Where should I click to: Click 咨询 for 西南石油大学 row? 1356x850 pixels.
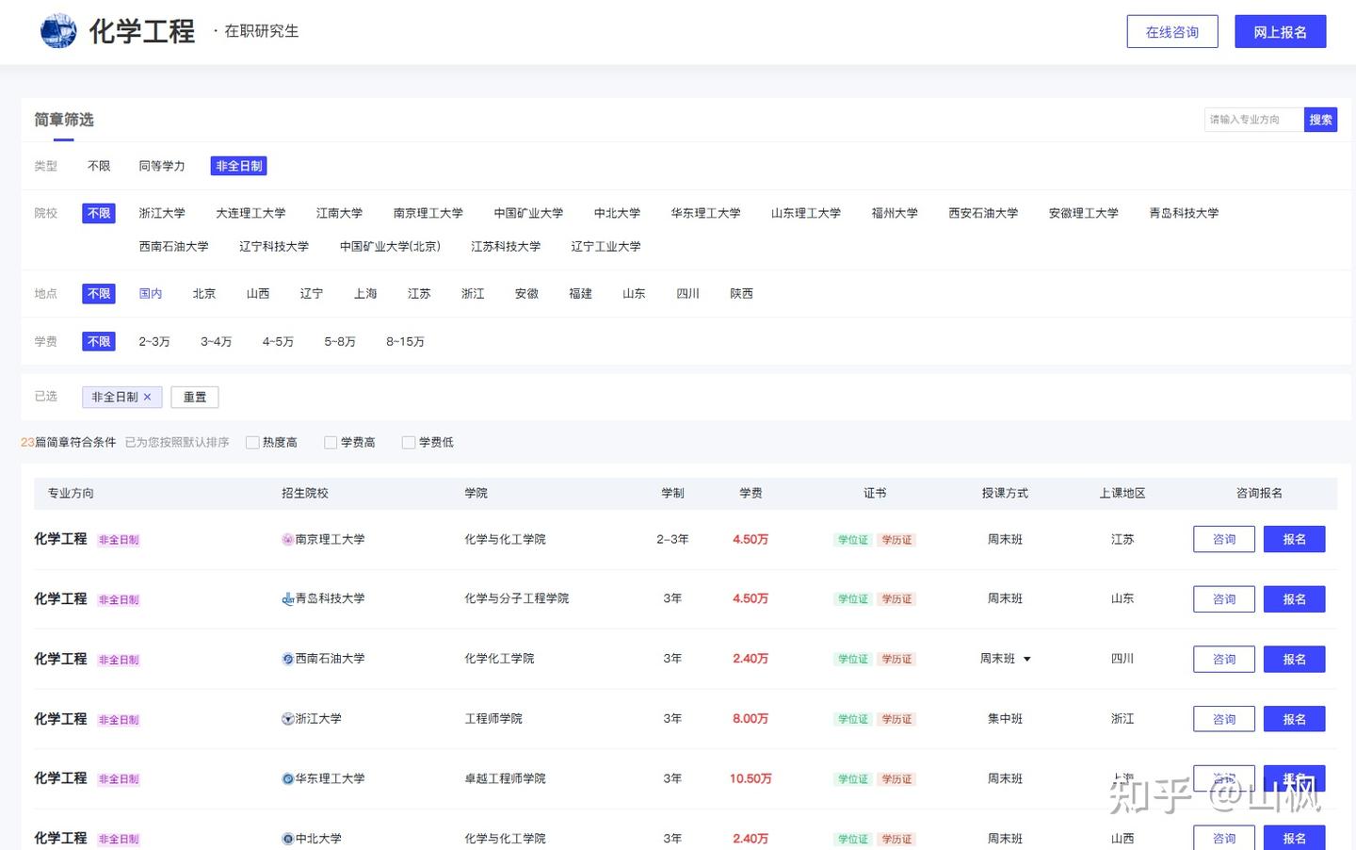click(x=1224, y=659)
